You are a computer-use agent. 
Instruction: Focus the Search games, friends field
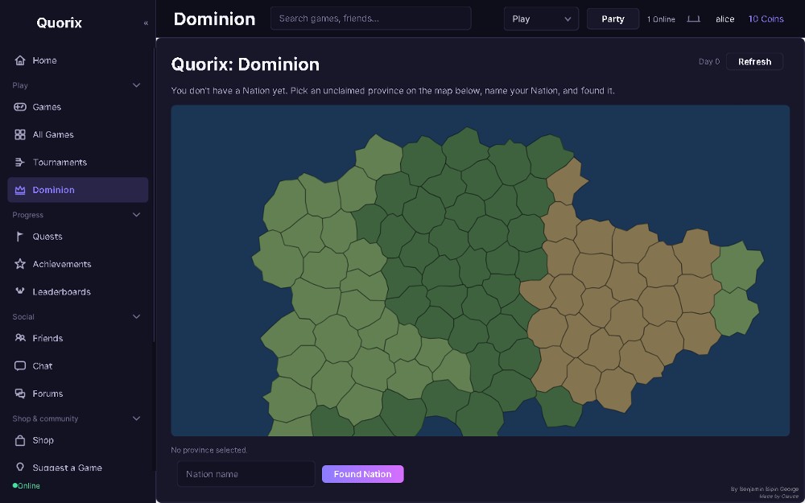[x=370, y=19]
